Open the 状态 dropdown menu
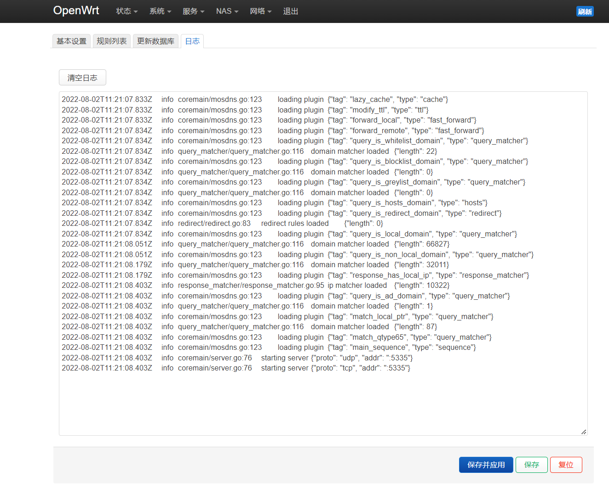This screenshot has height=494, width=609. [126, 11]
